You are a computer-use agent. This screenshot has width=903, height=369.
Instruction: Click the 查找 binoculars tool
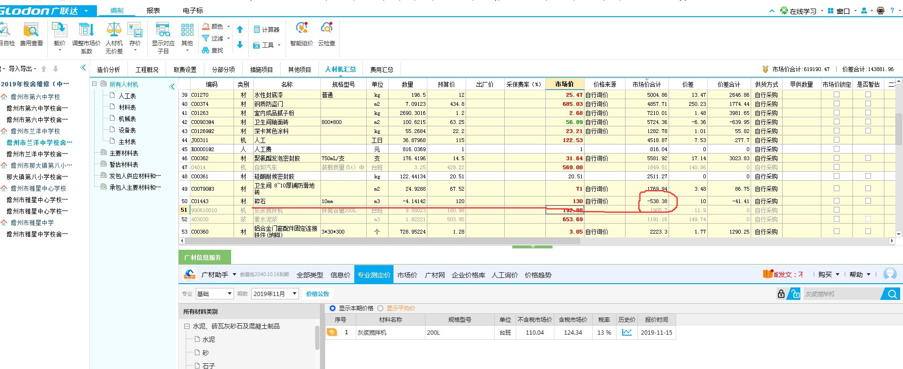pos(212,50)
